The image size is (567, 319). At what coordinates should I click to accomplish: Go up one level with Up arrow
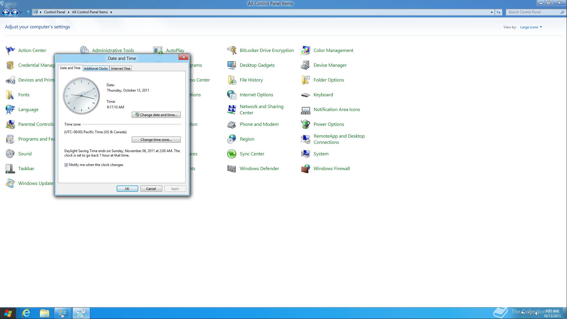coord(28,12)
